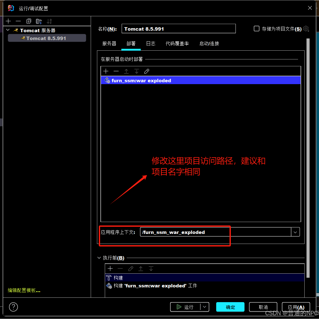Edit the deployment artifact with pencil icon
This screenshot has width=319, height=319.
pyautogui.click(x=146, y=71)
